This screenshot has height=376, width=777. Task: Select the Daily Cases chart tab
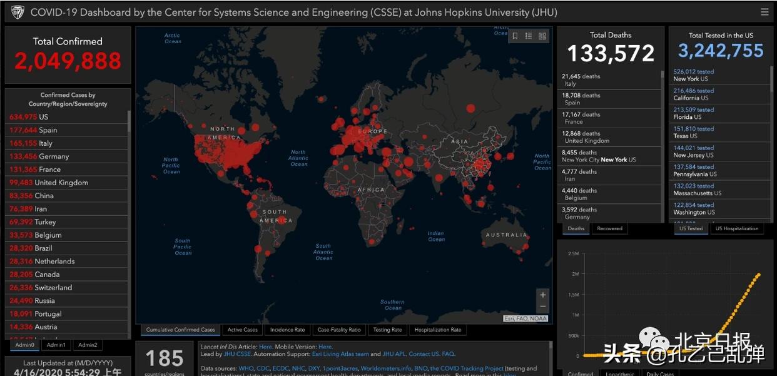tap(659, 373)
